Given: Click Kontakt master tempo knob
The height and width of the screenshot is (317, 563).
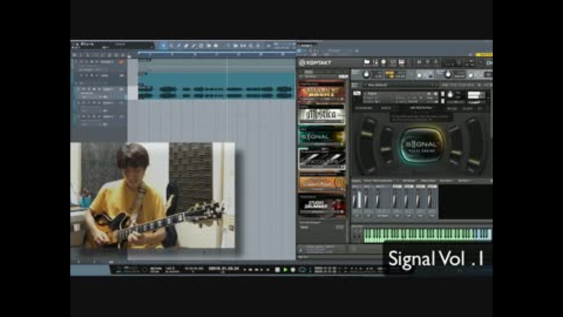Looking at the screenshot, I should 447,75.
